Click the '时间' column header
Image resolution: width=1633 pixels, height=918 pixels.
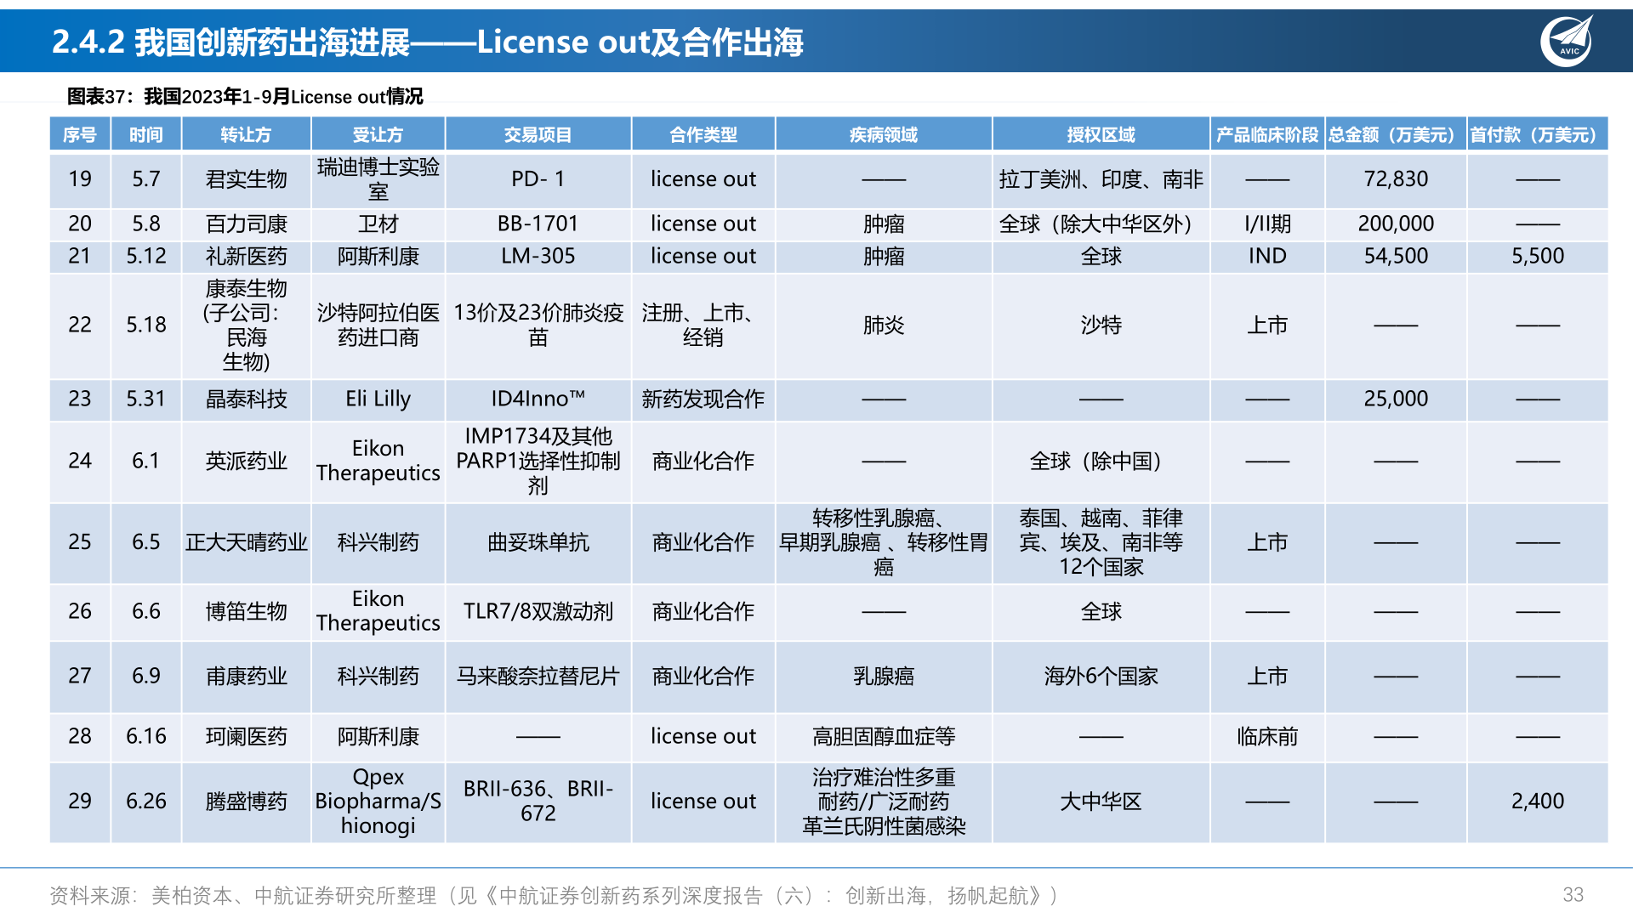[x=146, y=135]
